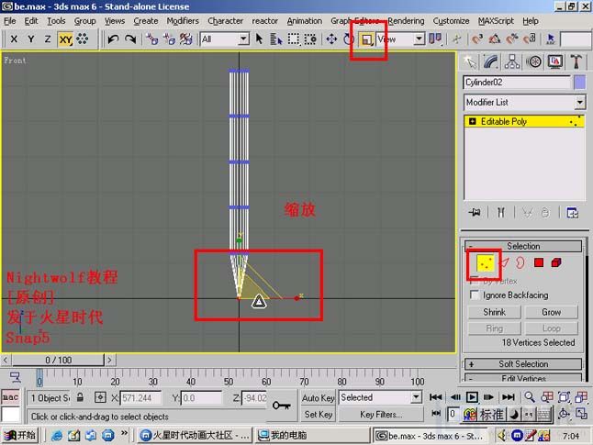Open the All selection filter dropdown
The height and width of the screenshot is (445, 593).
click(x=225, y=39)
